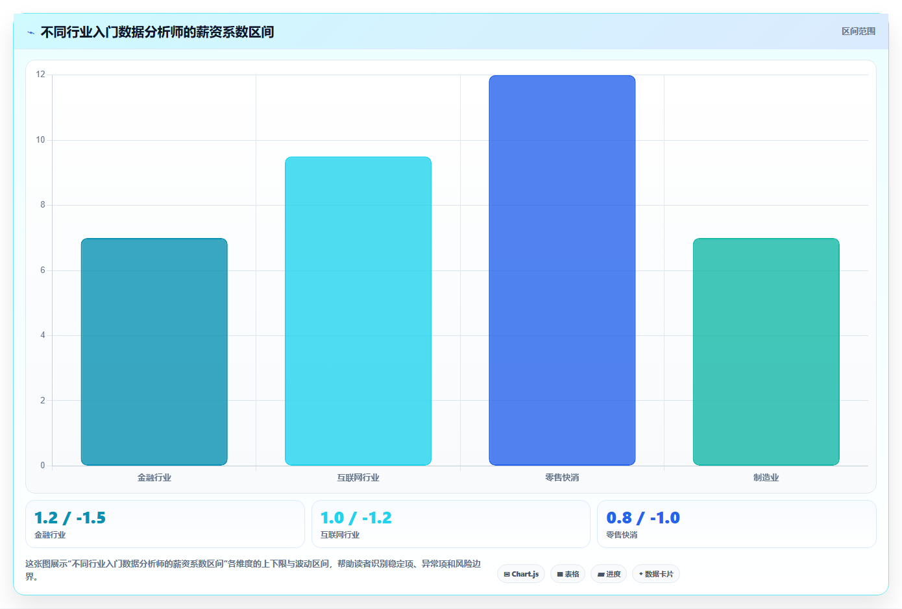
Task: Click the chart title 不同行业入门数据分析师的薪资系数区间
Action: pos(157,32)
